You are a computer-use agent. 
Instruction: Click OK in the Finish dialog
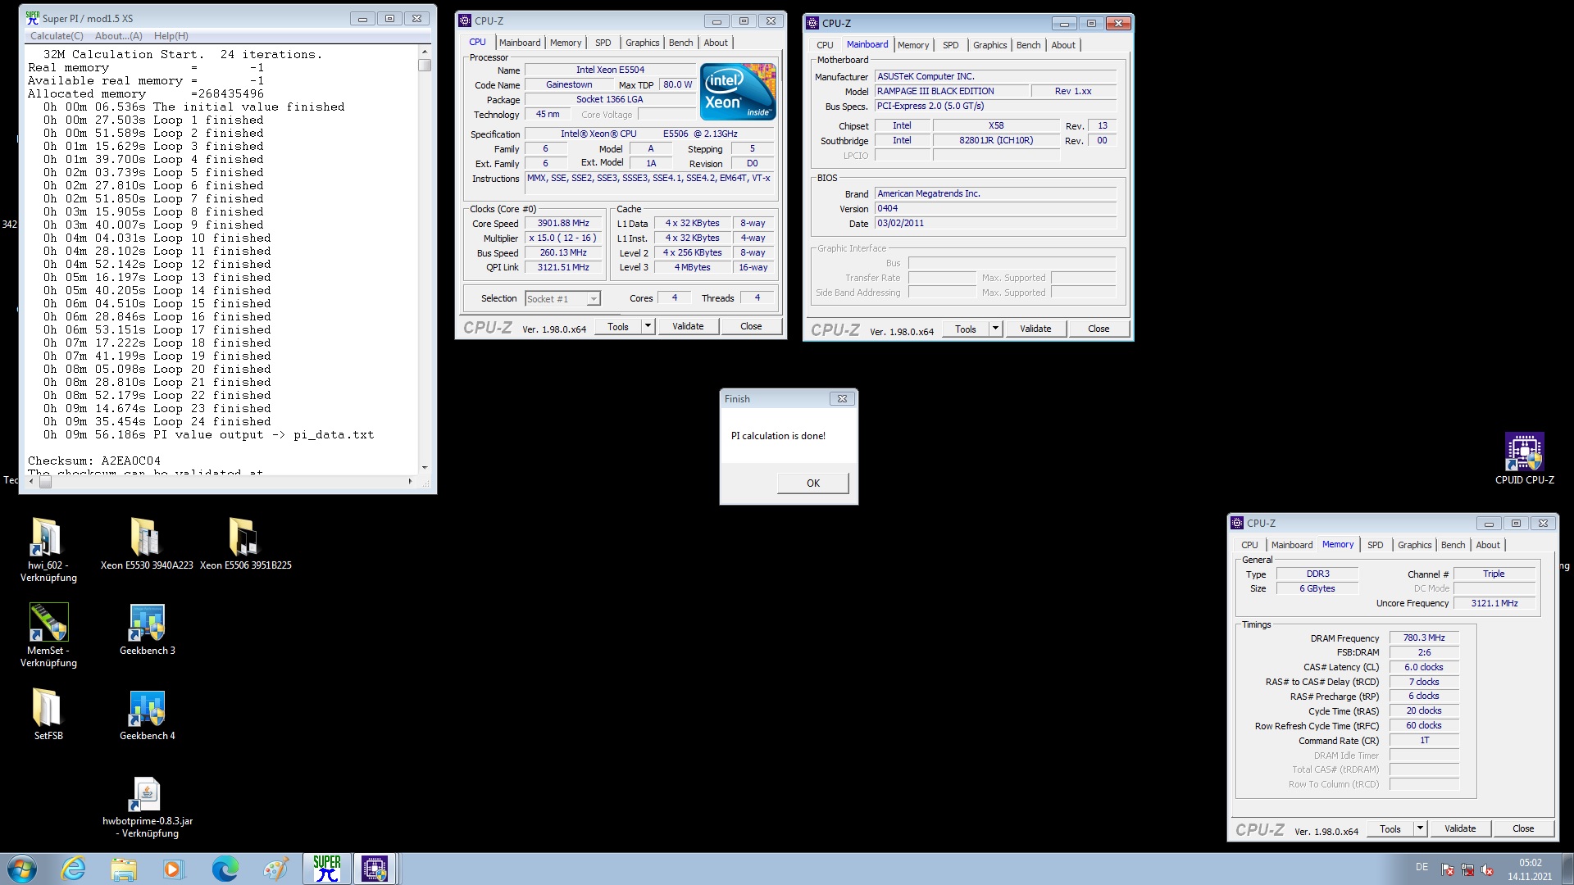coord(812,483)
